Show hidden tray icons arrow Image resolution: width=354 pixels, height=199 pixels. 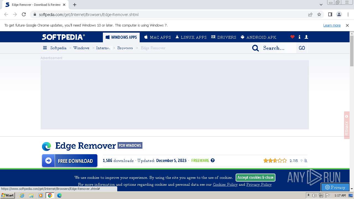[x=308, y=195]
